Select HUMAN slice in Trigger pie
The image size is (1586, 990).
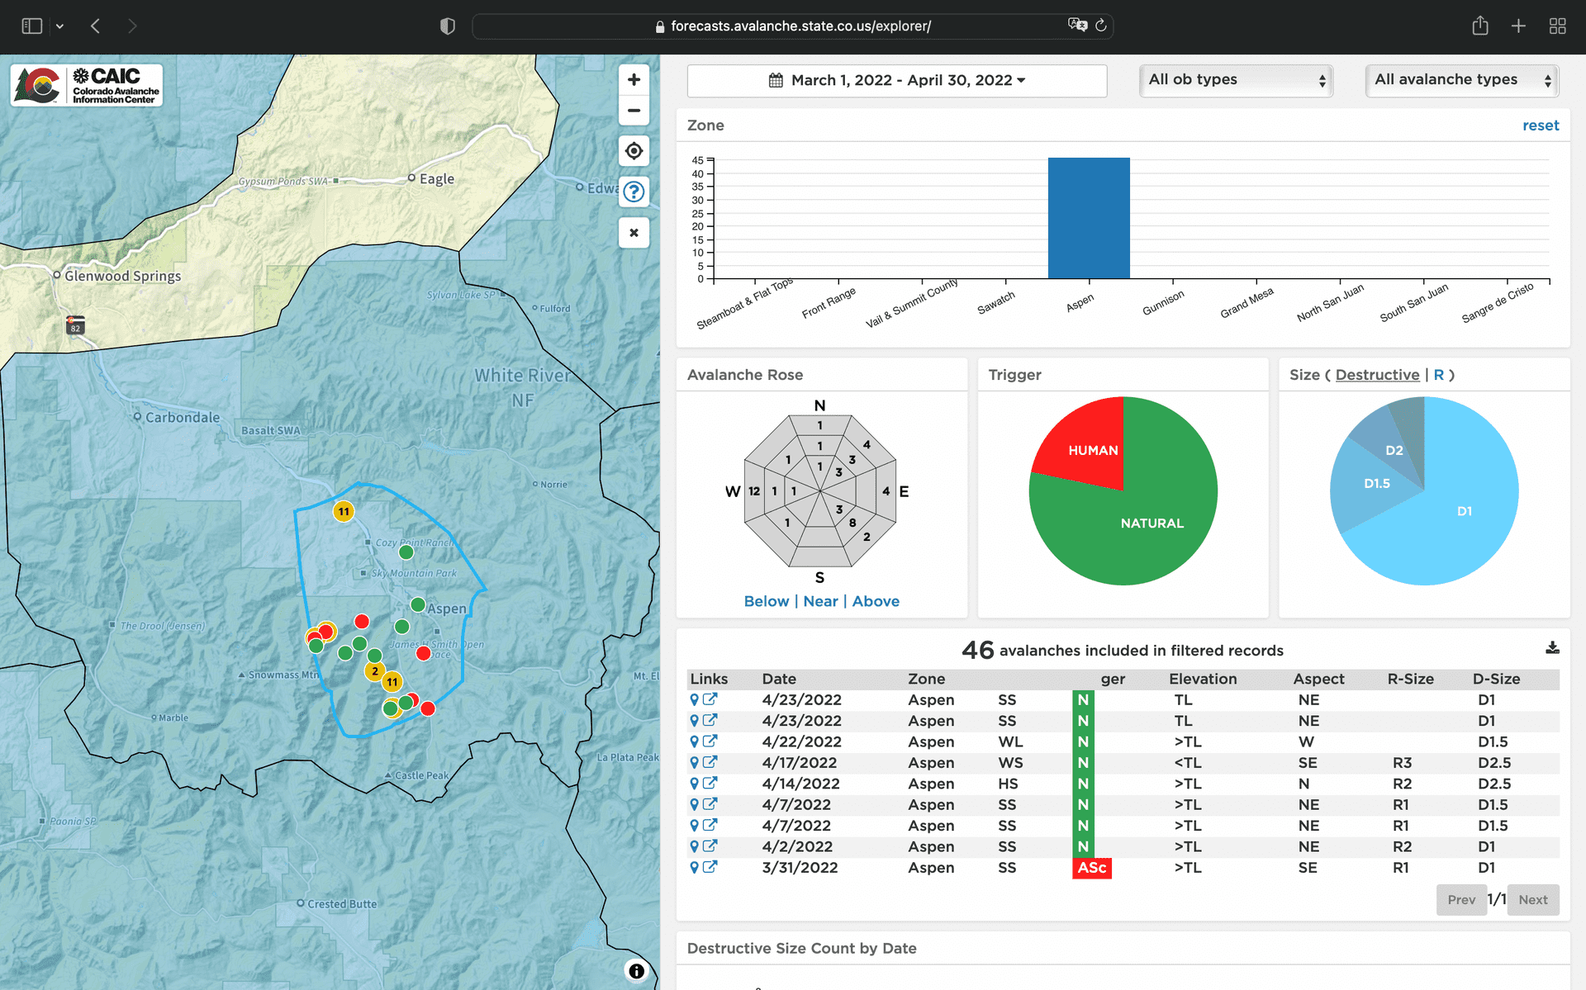point(1093,450)
